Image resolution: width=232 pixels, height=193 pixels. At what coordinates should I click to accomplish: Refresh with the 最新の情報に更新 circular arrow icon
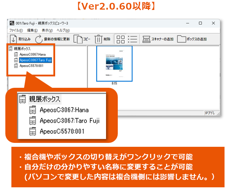point(39,39)
